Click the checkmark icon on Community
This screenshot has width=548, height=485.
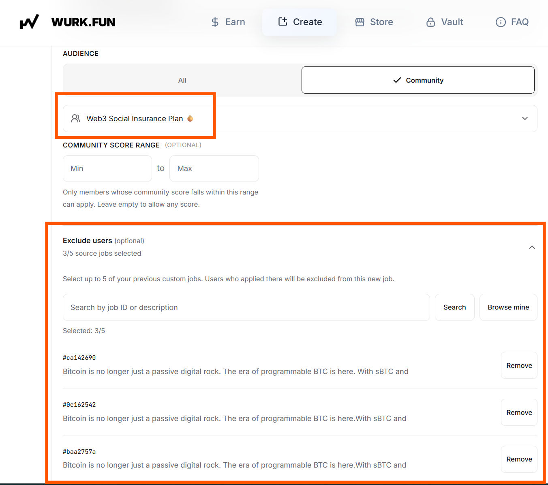click(397, 80)
